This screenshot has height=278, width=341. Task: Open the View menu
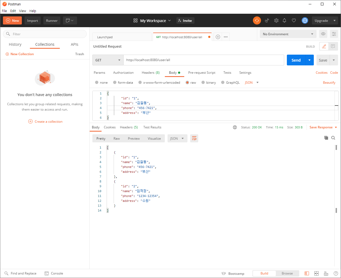point(23,11)
